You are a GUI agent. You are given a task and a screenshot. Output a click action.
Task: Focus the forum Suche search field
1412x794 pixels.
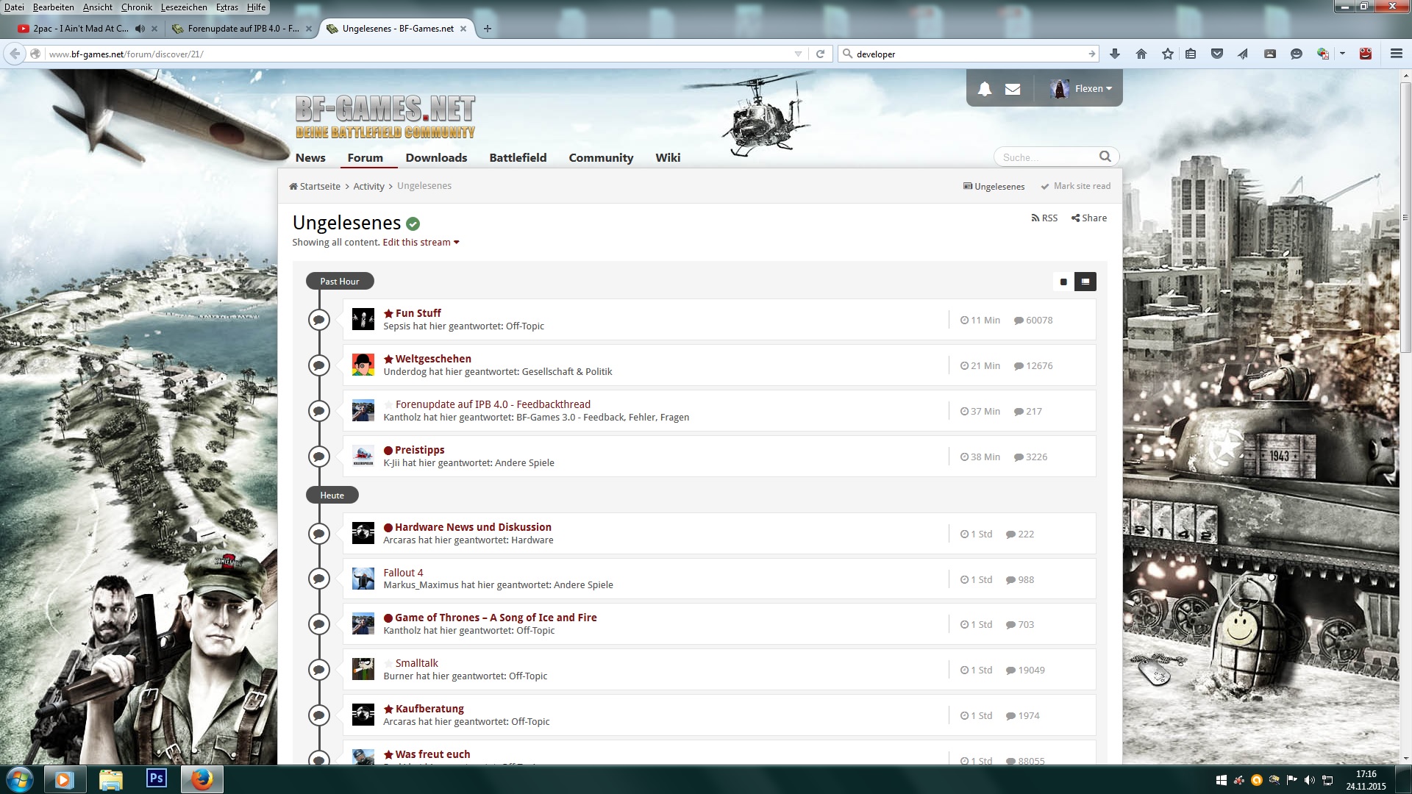pyautogui.click(x=1048, y=157)
